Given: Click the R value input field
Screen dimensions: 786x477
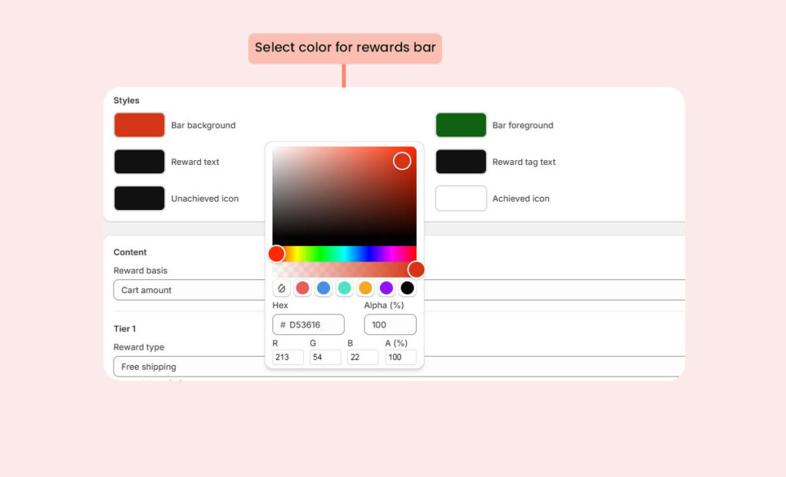Looking at the screenshot, I should click(x=288, y=357).
